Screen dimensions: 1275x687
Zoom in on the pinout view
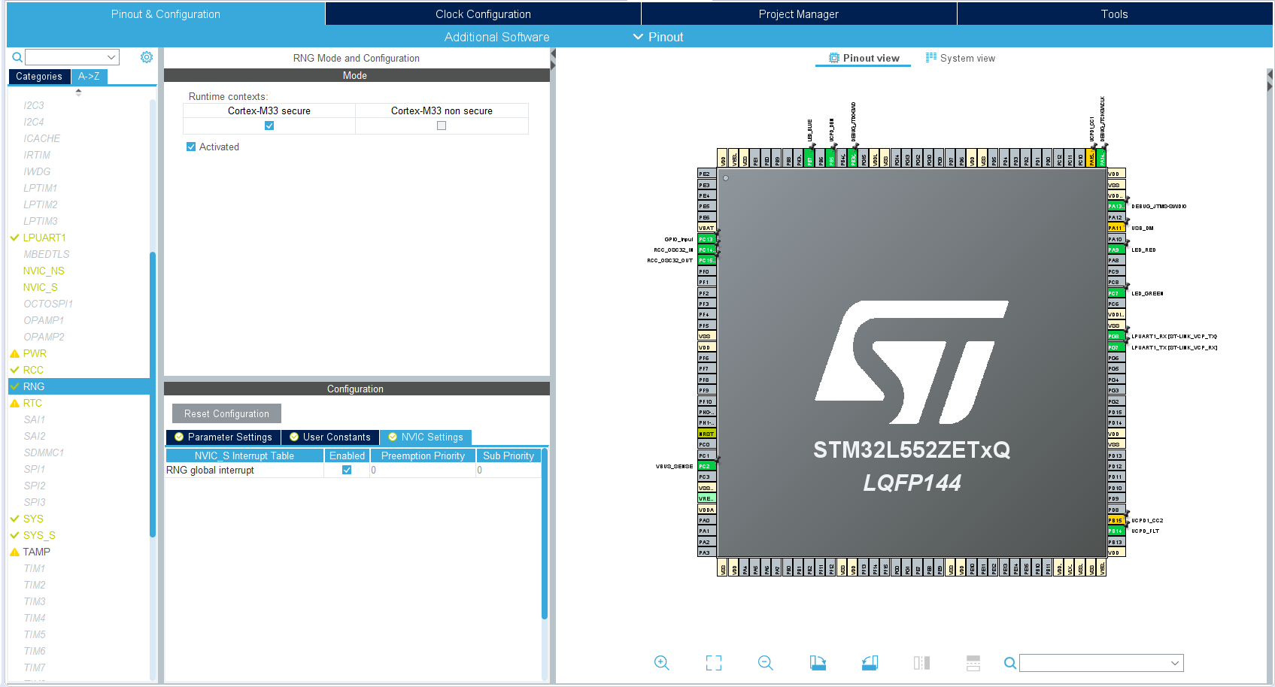click(661, 663)
